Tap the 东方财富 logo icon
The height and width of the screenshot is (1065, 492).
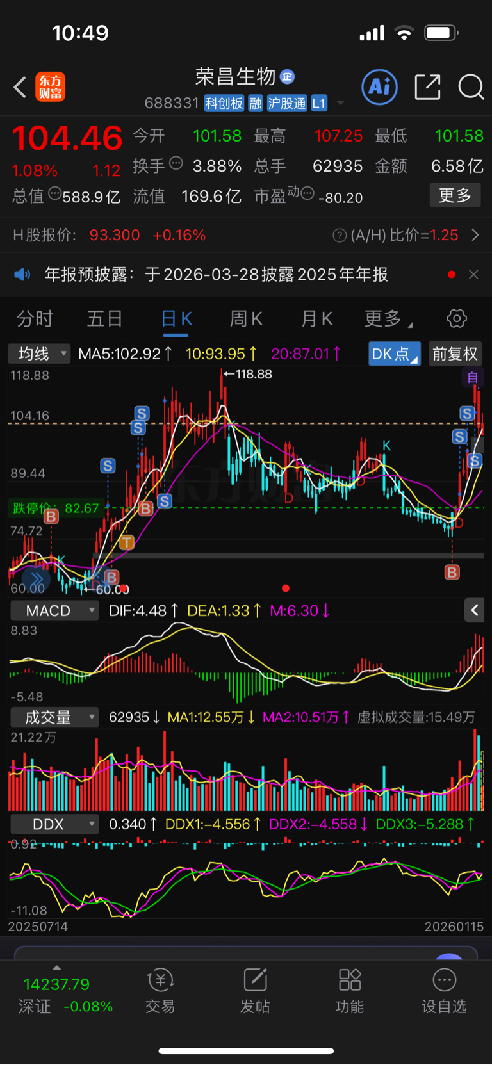point(50,87)
